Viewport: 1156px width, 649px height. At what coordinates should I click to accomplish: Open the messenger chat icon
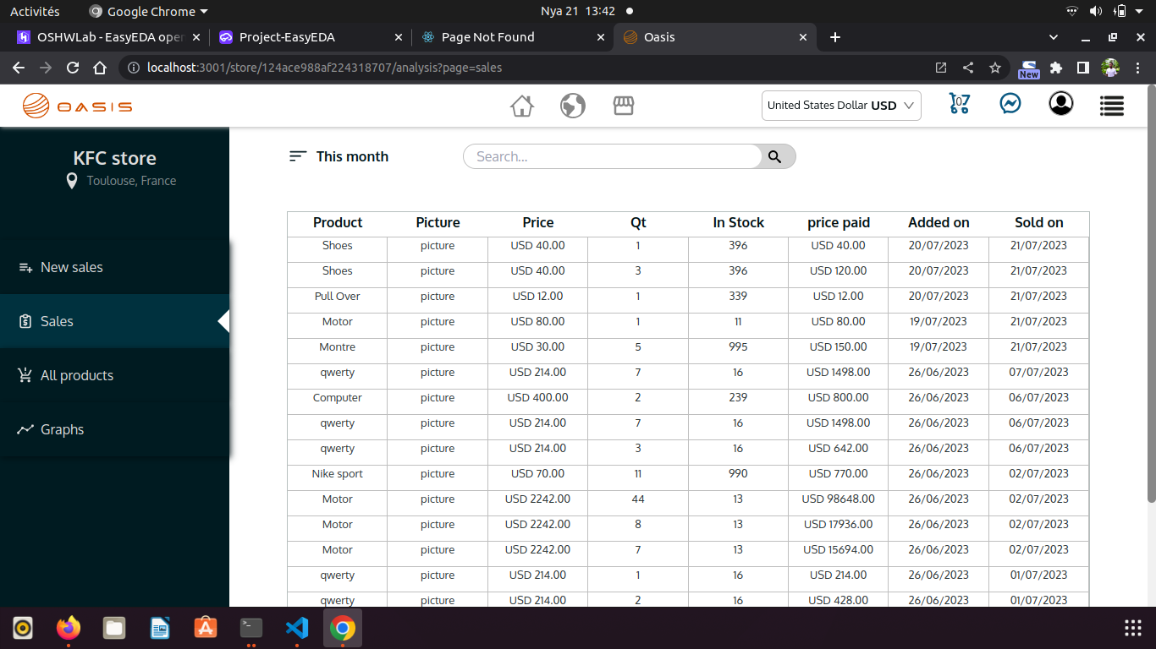pyautogui.click(x=1010, y=103)
